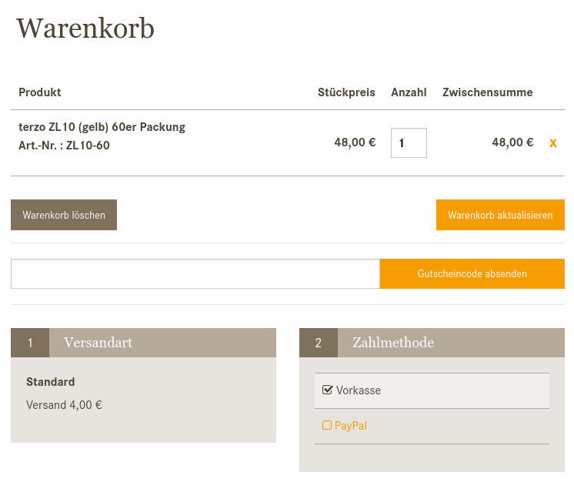
Task: Click the Stückpreis column header
Action: (x=346, y=92)
